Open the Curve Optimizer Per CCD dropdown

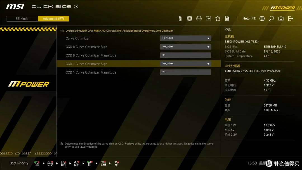pyautogui.click(x=185, y=38)
